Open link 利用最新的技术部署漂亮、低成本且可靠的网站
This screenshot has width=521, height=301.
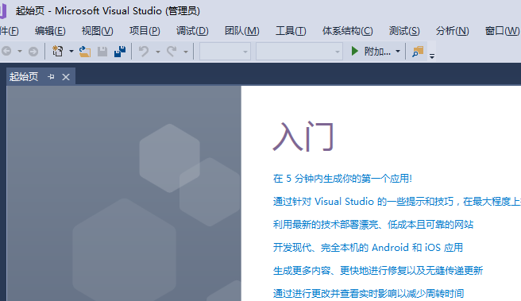[373, 224]
